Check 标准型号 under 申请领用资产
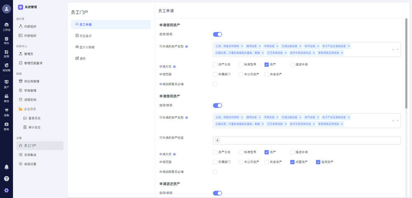 (x=241, y=64)
